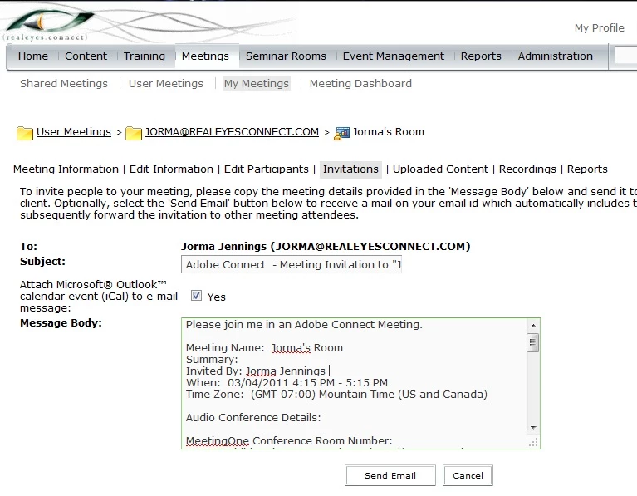Open the Content tab
This screenshot has width=637, height=496.
(86, 56)
